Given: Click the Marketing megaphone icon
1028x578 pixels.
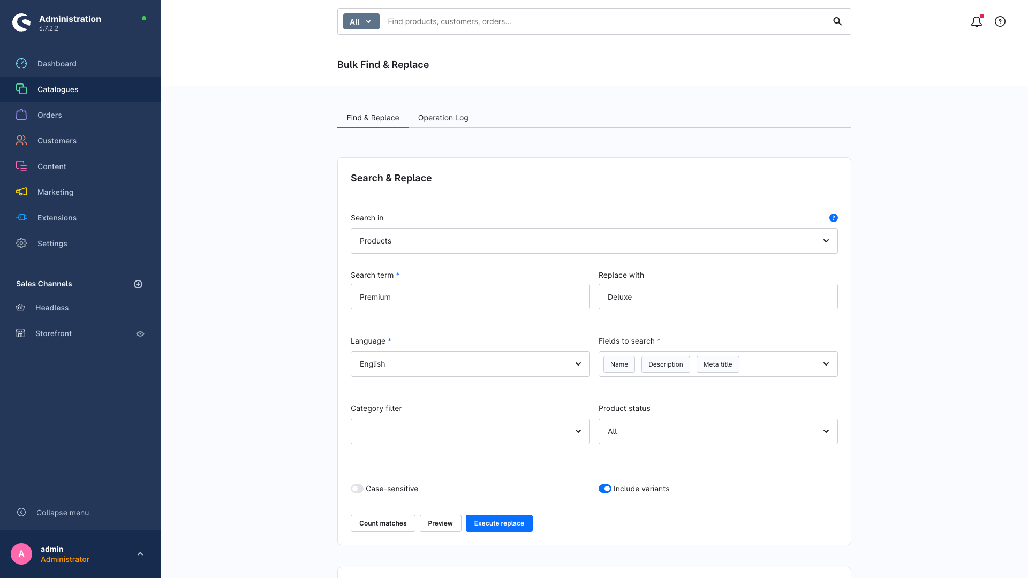Looking at the screenshot, I should tap(21, 192).
